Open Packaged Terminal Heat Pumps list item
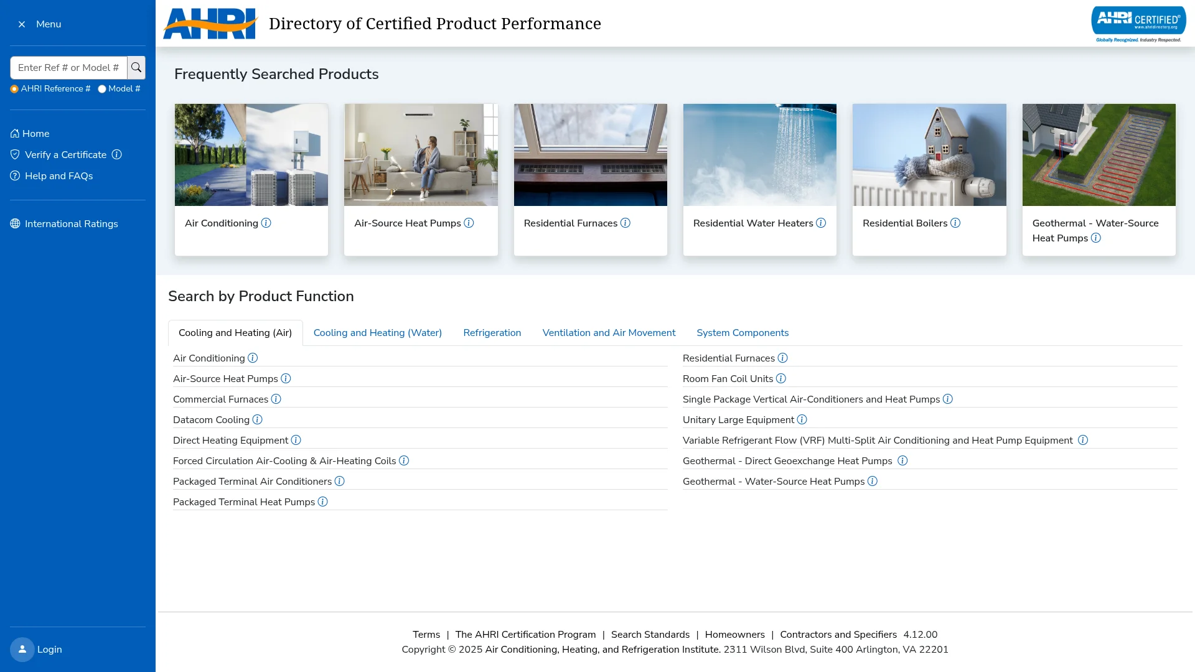The height and width of the screenshot is (672, 1195). tap(244, 502)
